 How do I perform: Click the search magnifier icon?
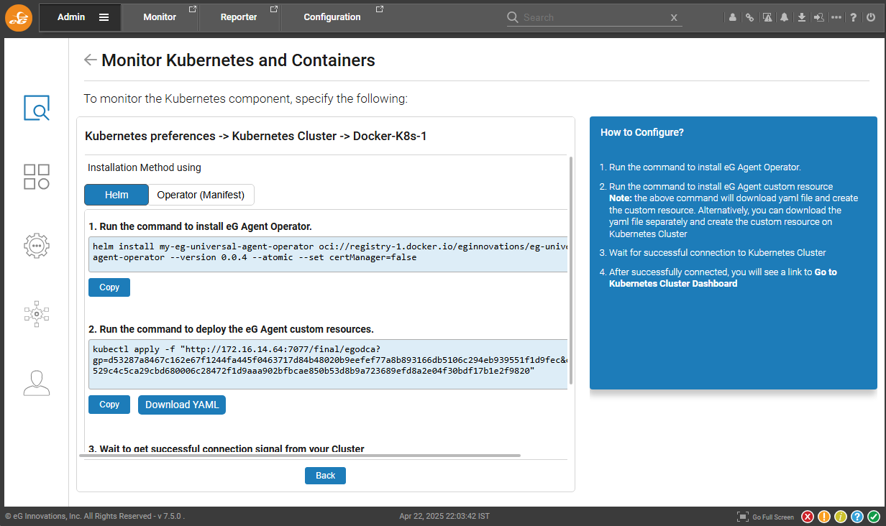point(513,17)
